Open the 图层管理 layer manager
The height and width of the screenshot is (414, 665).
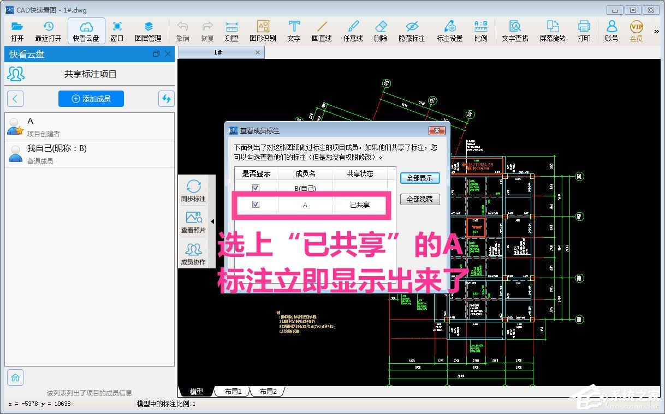coord(149,31)
